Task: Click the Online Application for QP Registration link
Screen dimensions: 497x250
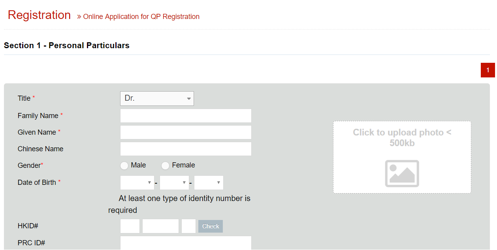Action: click(x=141, y=17)
